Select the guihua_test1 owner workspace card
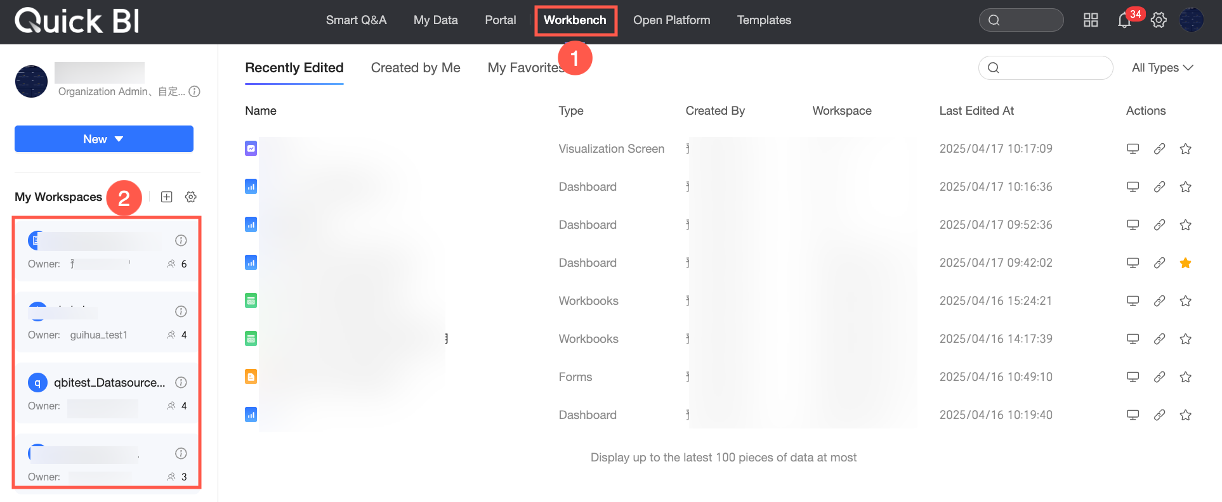 [107, 322]
